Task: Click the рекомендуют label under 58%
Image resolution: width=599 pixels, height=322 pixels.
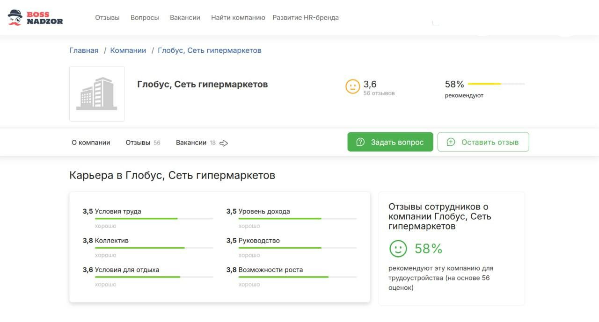Action: [x=464, y=95]
